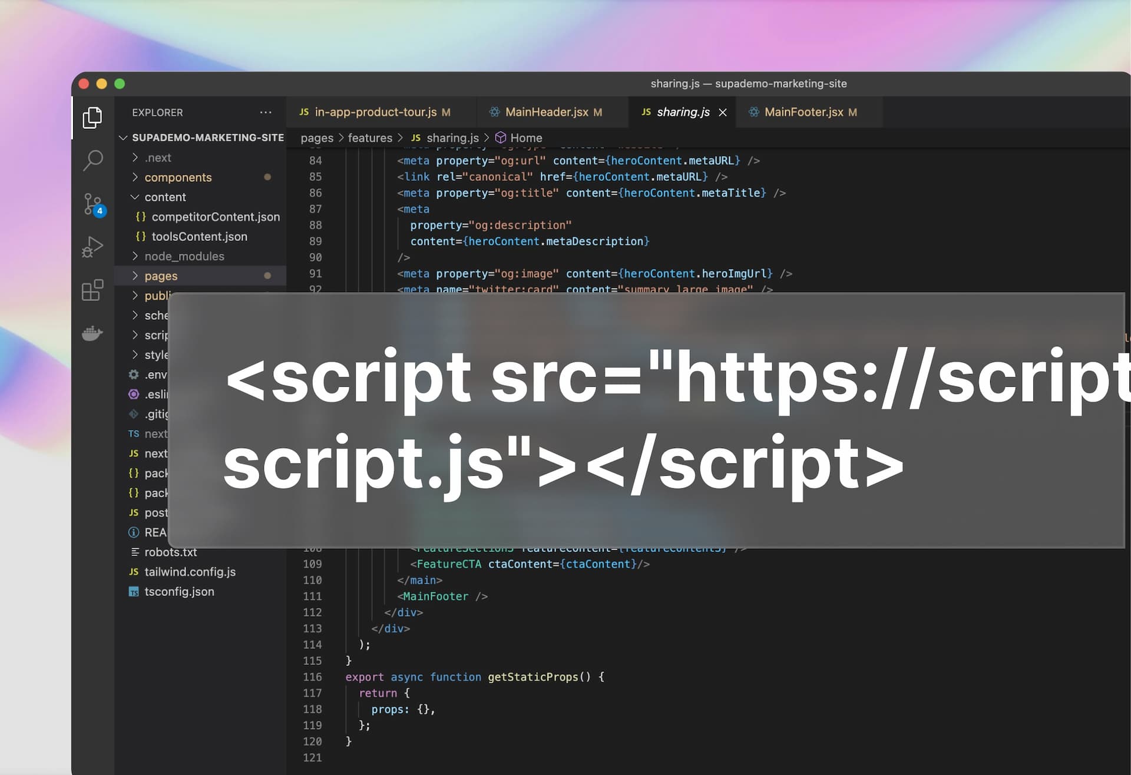Click the Home symbol icon in breadcrumb
The width and height of the screenshot is (1131, 775).
click(x=500, y=138)
